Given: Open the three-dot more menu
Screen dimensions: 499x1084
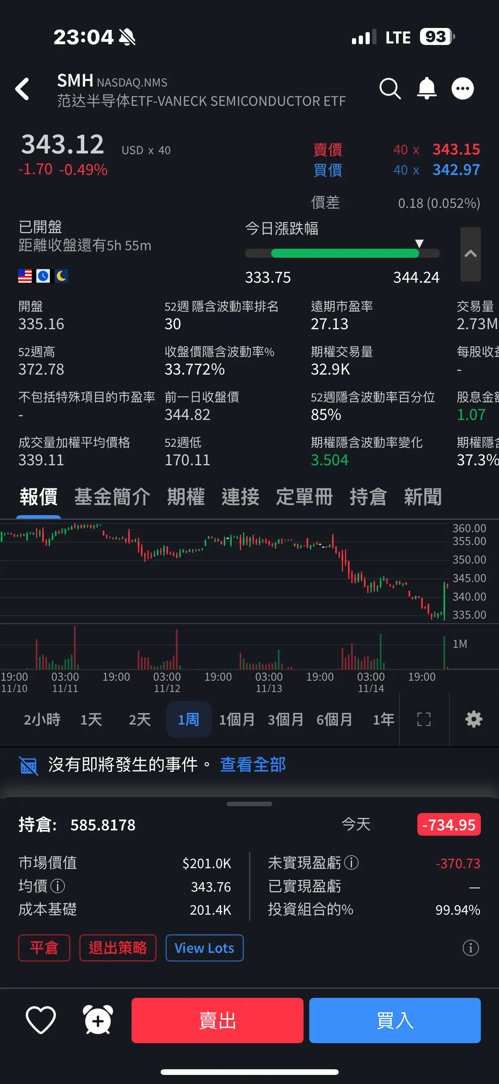Looking at the screenshot, I should coord(462,89).
